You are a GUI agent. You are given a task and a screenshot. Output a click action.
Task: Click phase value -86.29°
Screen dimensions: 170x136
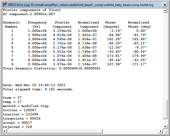(114, 43)
